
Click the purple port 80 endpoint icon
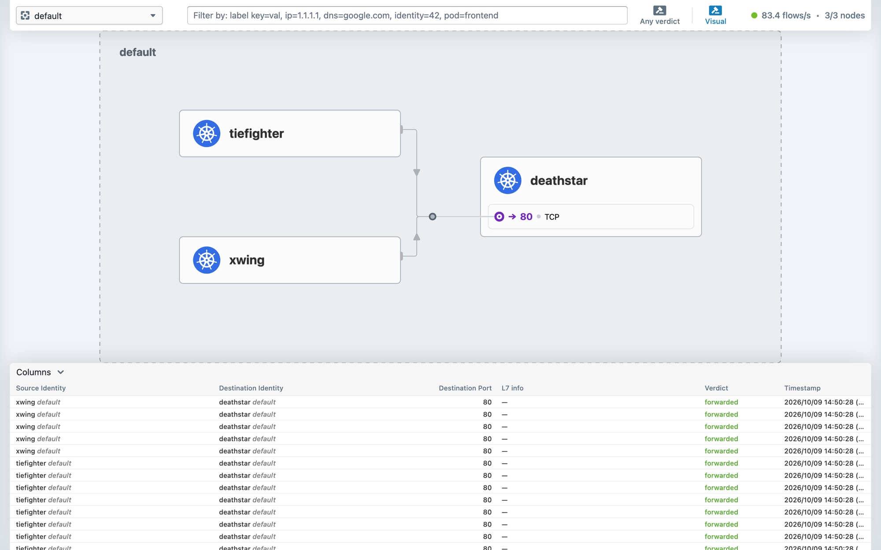(x=499, y=216)
